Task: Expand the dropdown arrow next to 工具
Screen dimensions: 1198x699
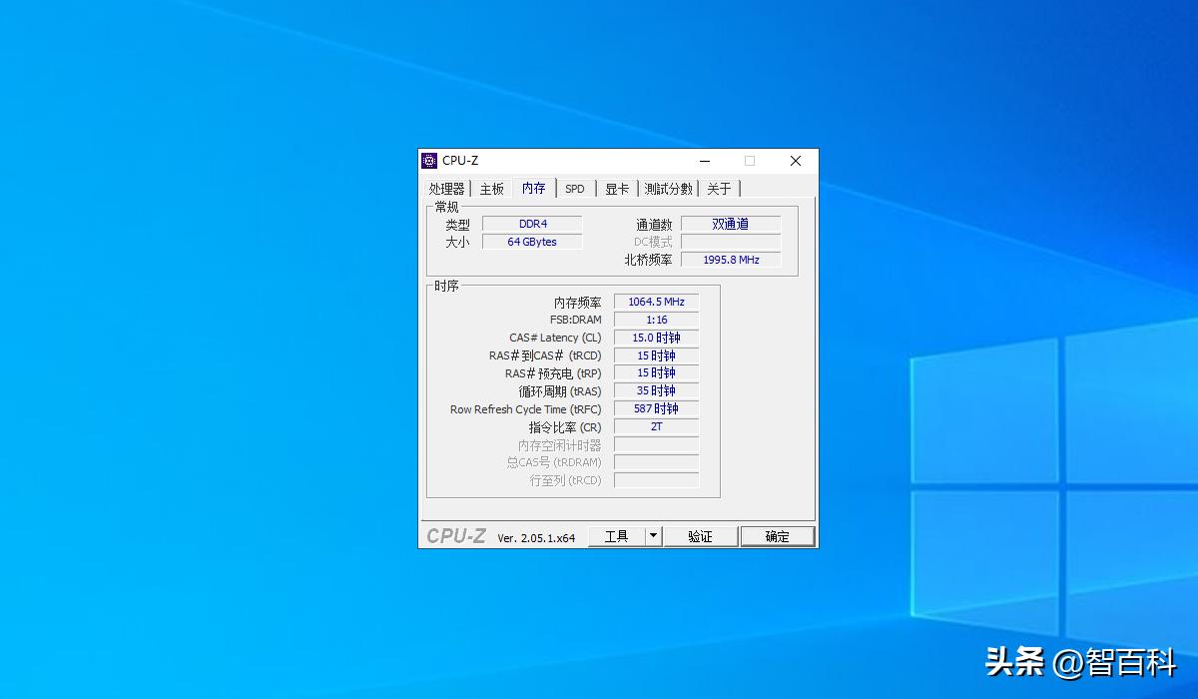Action: click(655, 535)
